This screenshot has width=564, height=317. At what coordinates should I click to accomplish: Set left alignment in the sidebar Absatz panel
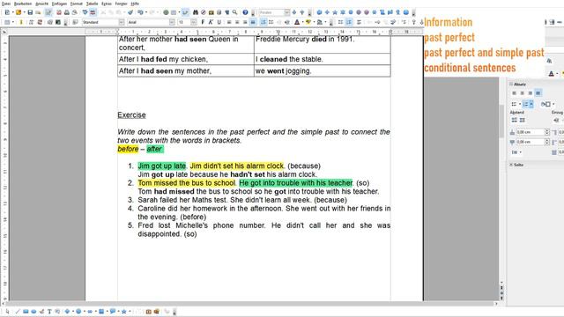pos(514,93)
